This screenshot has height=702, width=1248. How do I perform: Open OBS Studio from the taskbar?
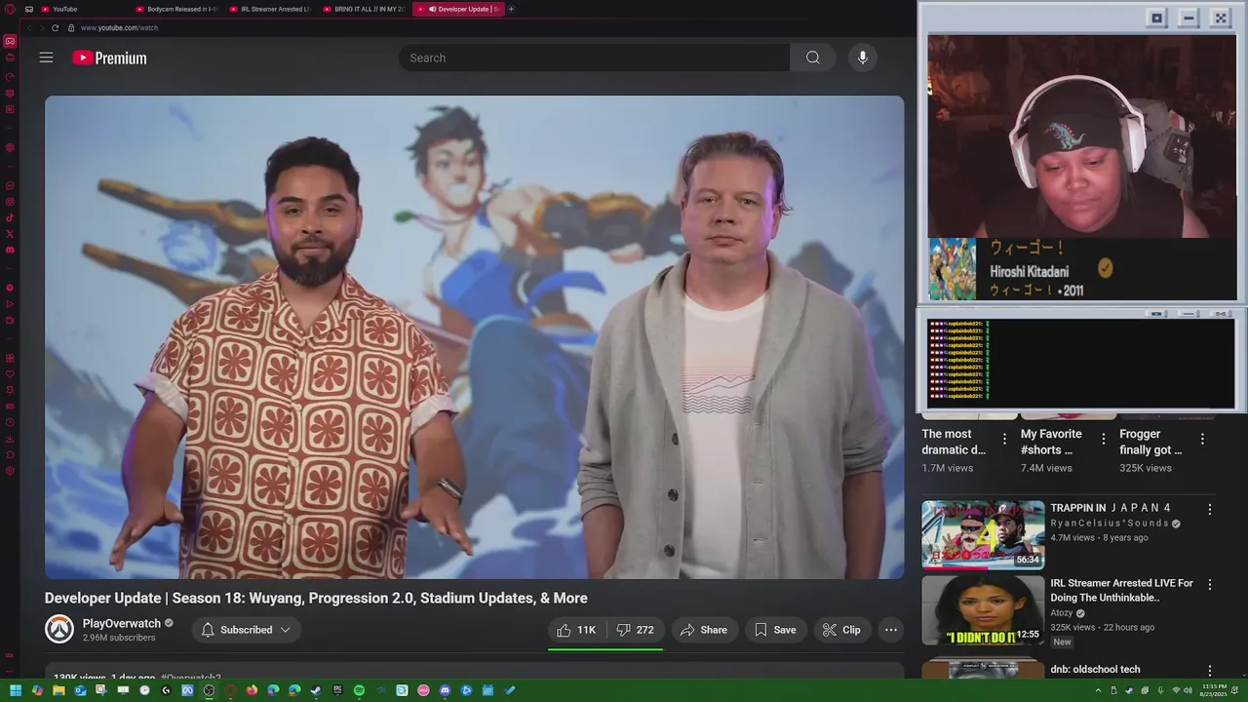coord(209,690)
